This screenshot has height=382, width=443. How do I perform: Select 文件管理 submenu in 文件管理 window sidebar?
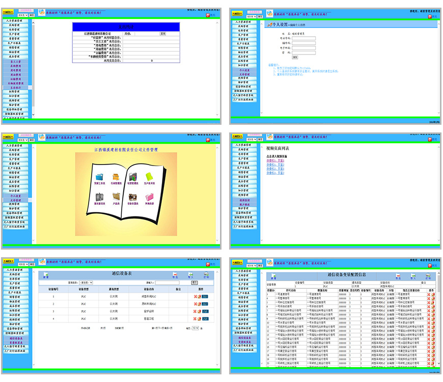16,200
